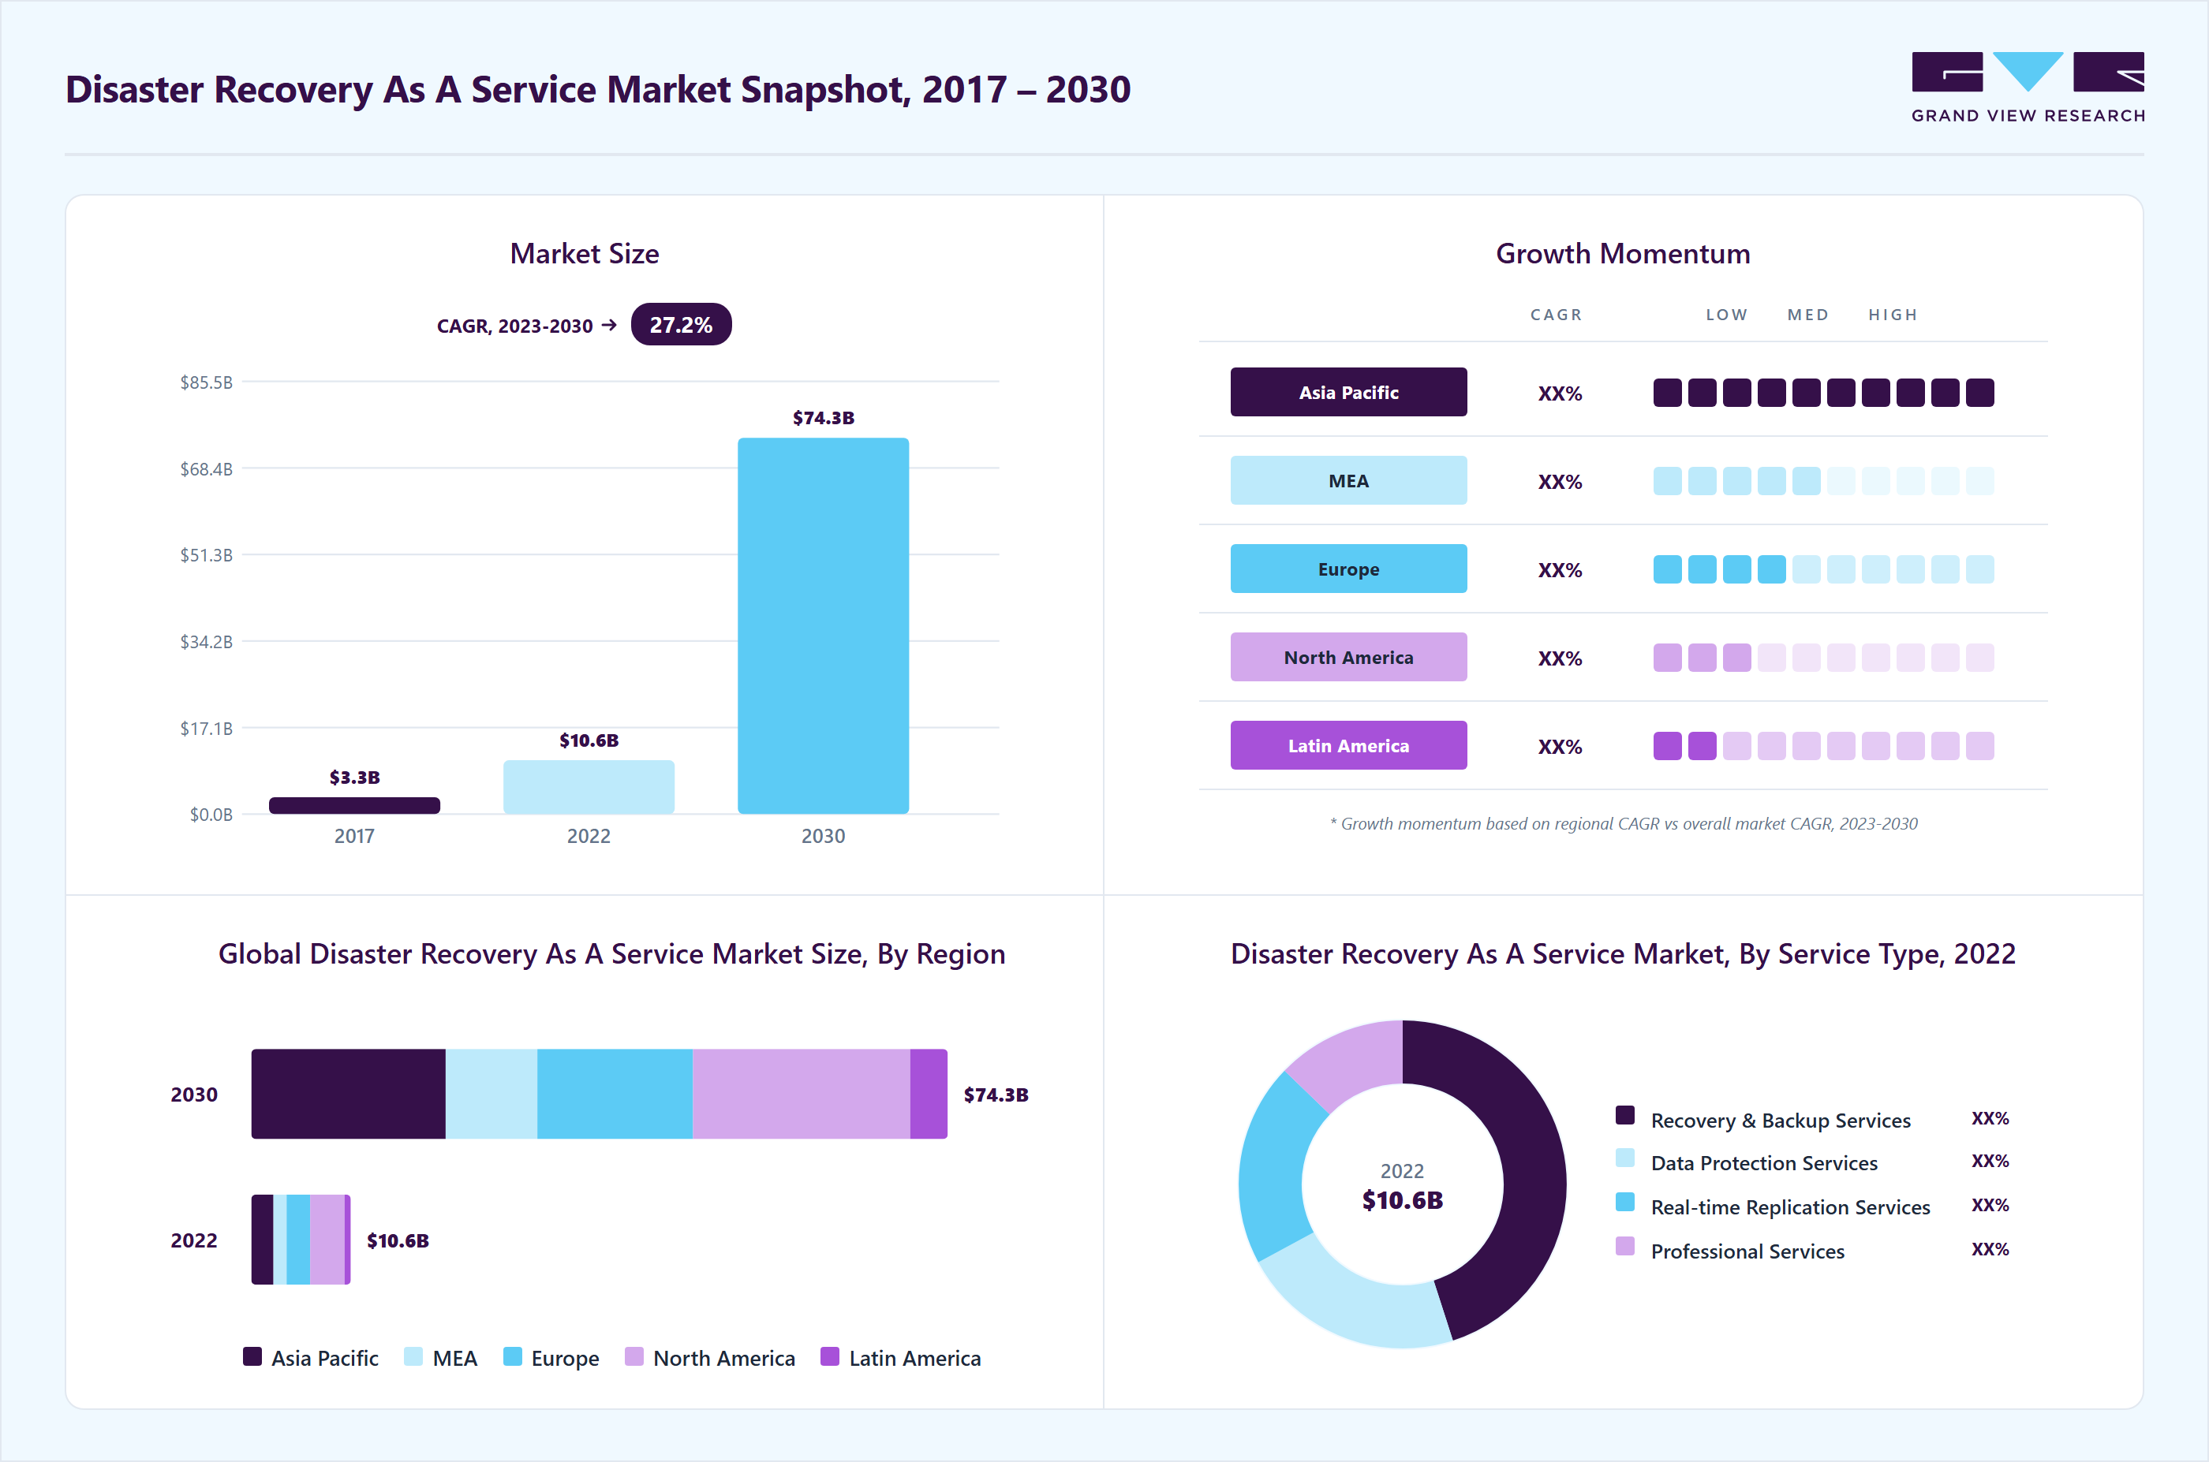Click the Europe legend color swatch
This screenshot has width=2209, height=1462.
tap(512, 1356)
